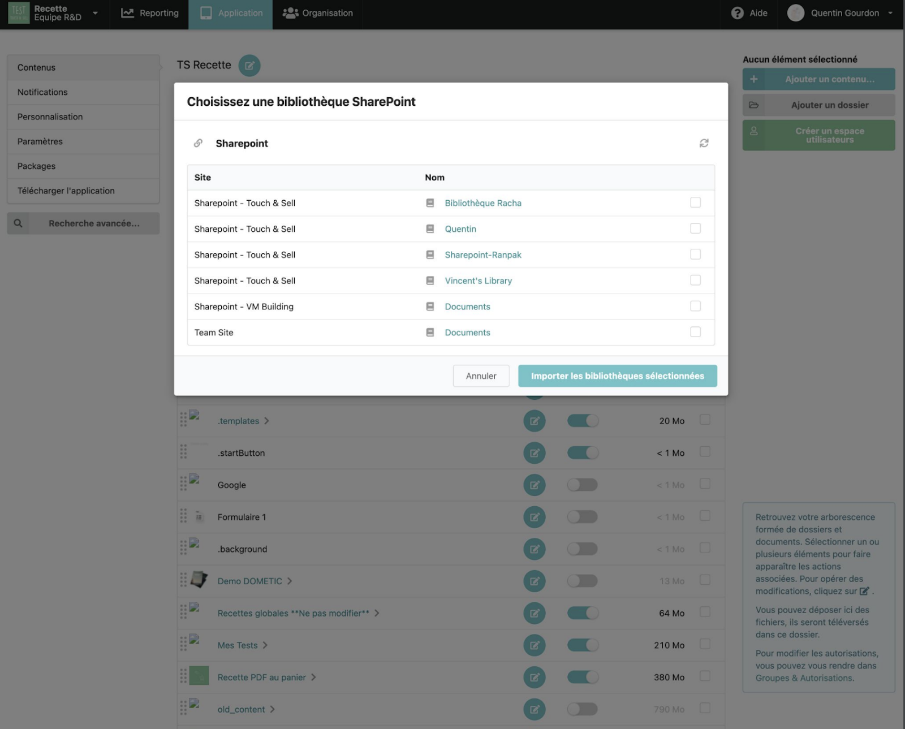Click the edit icon for Google row
905x729 pixels.
click(535, 485)
